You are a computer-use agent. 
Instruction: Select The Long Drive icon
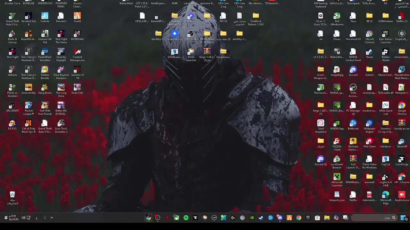[61, 91]
